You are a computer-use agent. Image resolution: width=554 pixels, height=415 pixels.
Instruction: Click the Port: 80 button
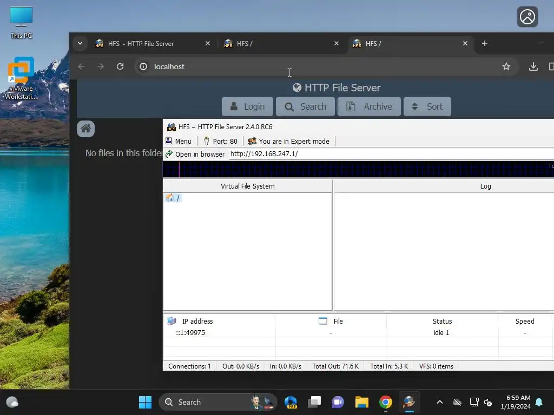point(221,141)
